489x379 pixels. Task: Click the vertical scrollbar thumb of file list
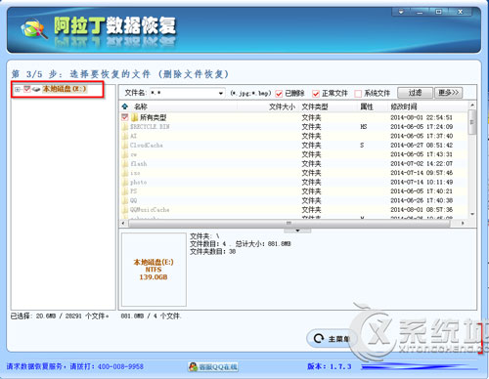[x=471, y=122]
